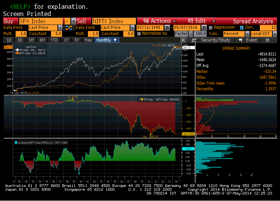Screen dimensions: 280x201
Task: Click the Spread Analysis title
Action: [253, 21]
